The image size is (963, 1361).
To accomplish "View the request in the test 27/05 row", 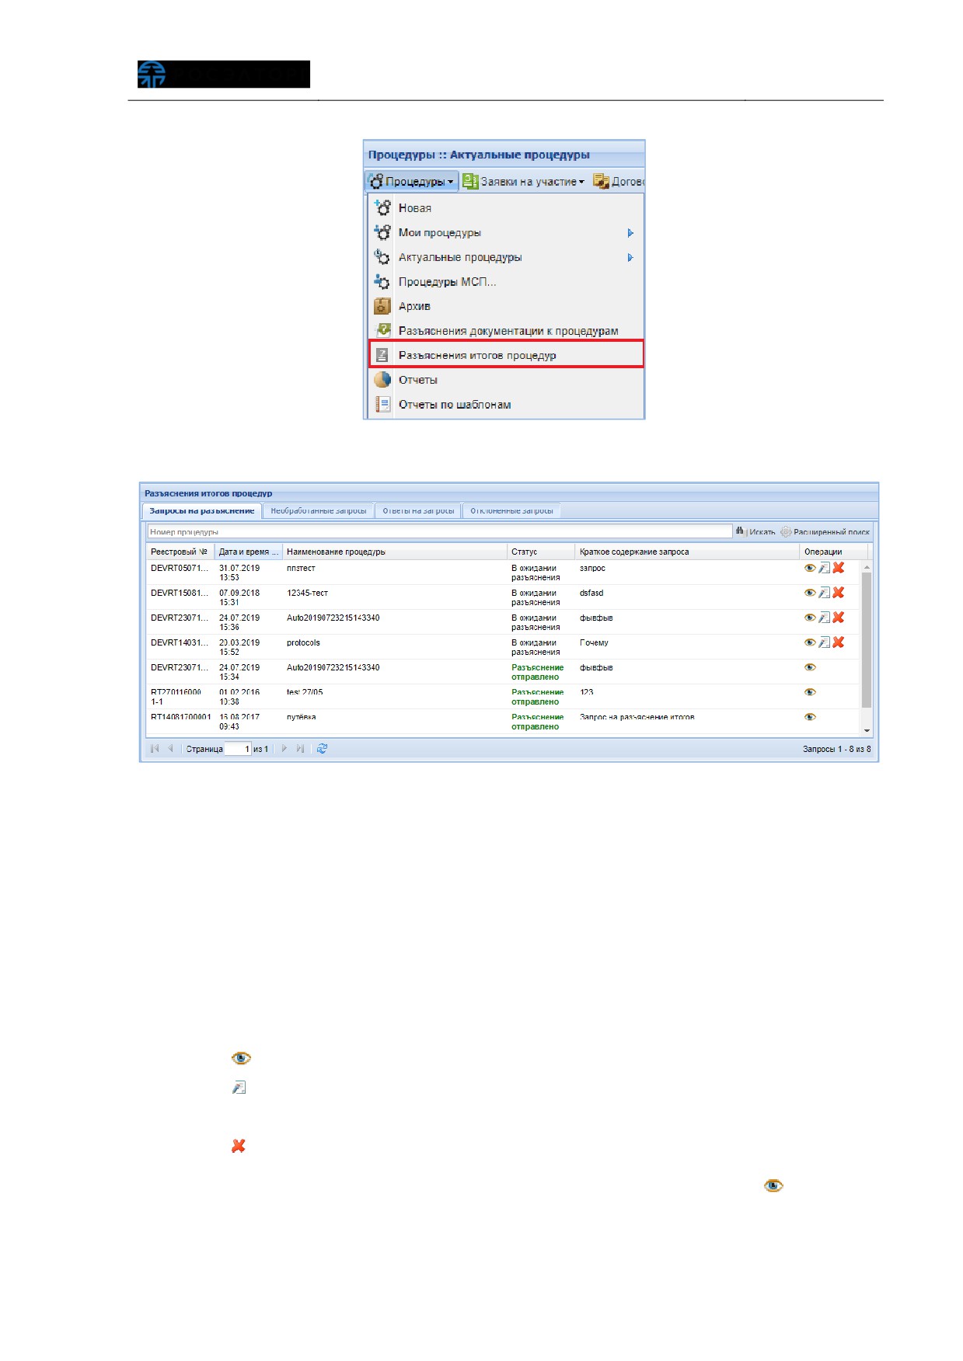I will (x=810, y=692).
